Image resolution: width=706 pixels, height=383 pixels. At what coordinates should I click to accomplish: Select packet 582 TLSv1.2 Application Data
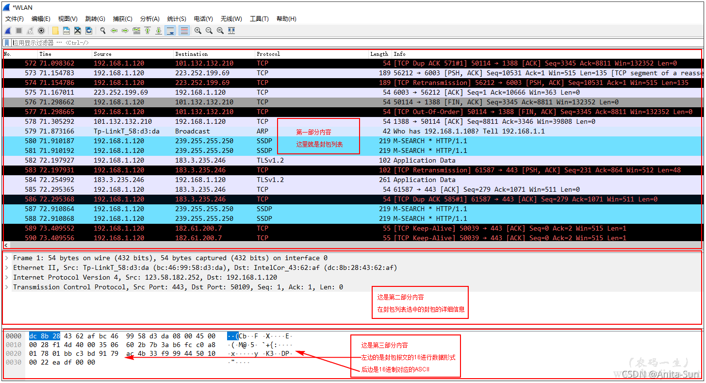pos(352,160)
